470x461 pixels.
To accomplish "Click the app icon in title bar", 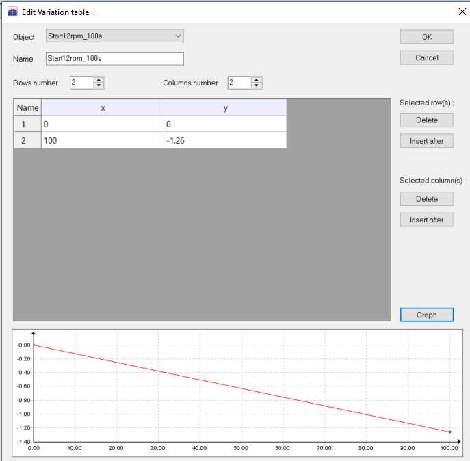I will [x=12, y=12].
